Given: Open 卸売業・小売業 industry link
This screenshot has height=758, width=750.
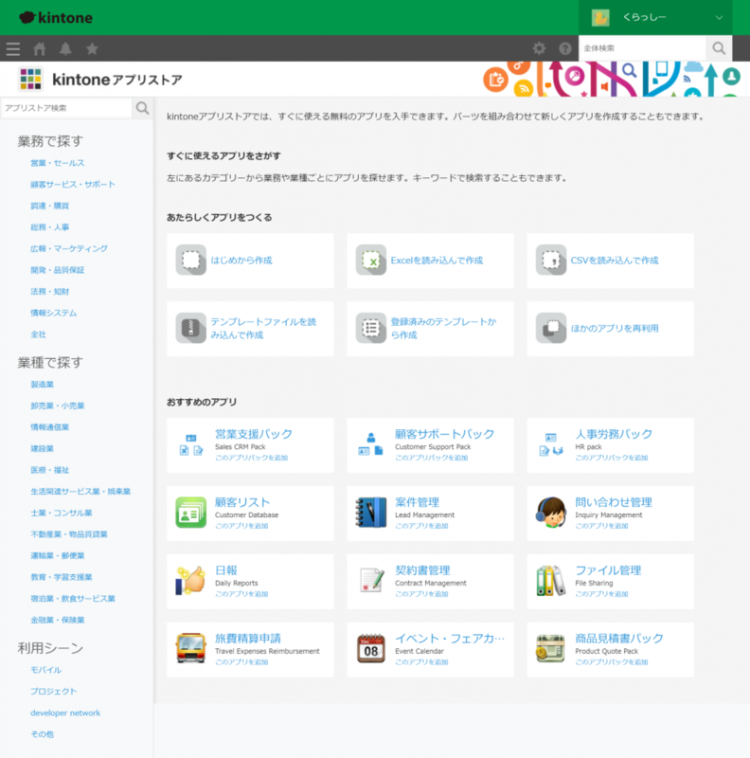Looking at the screenshot, I should [x=58, y=406].
